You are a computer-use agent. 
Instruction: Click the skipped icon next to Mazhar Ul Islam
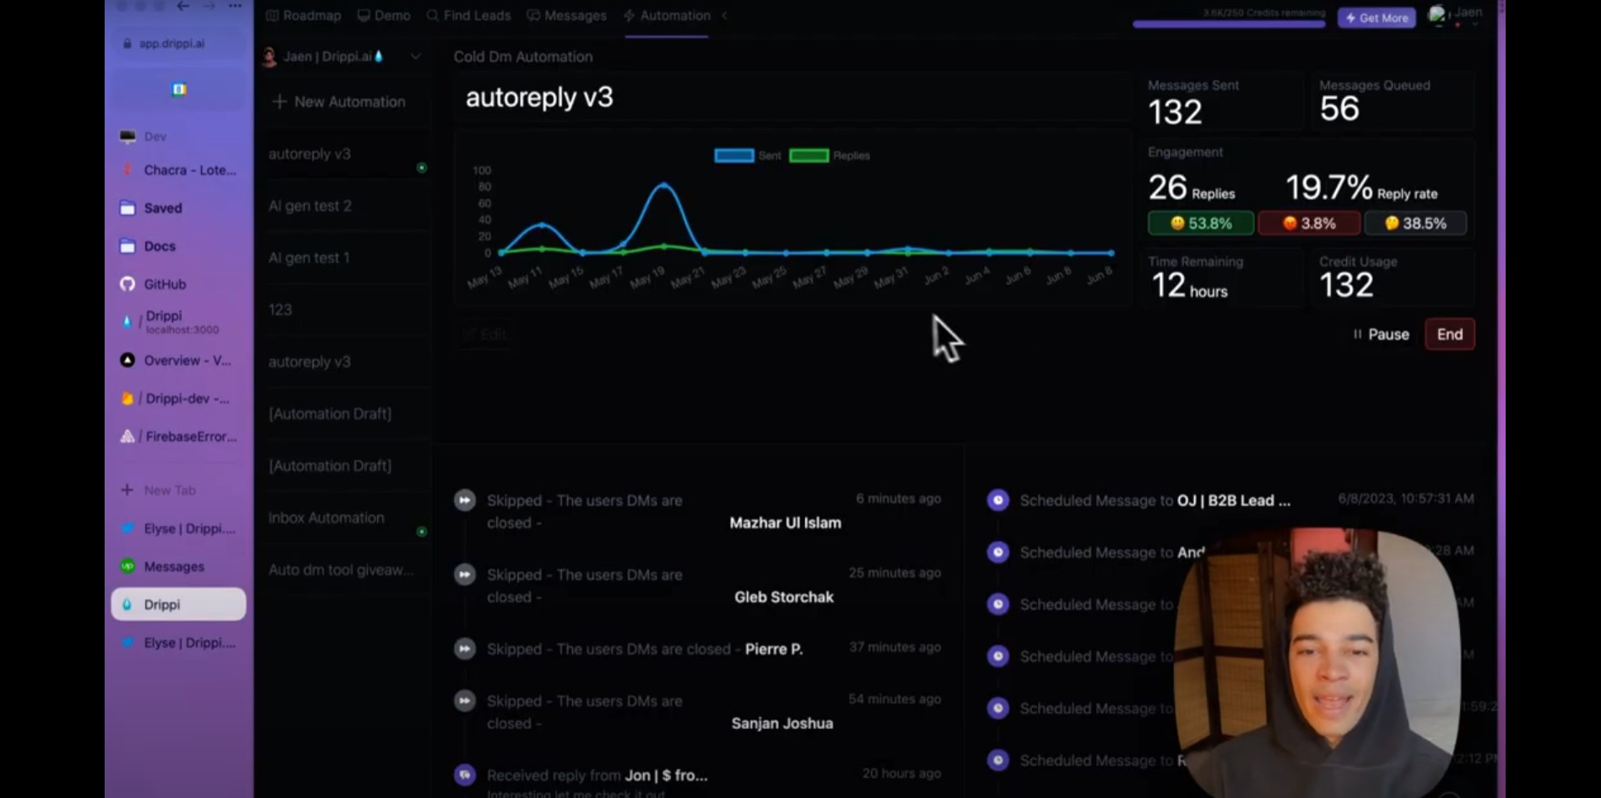point(464,500)
